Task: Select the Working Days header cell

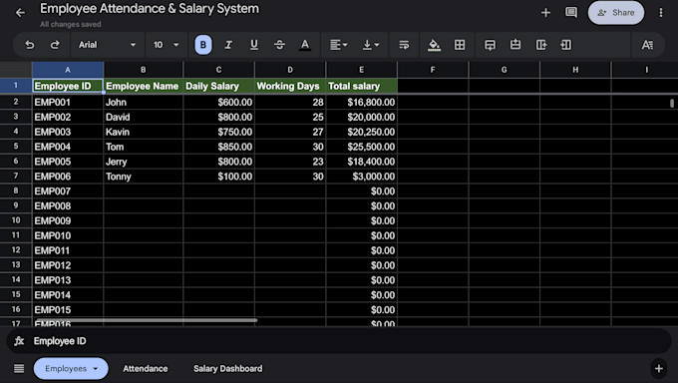Action: (290, 86)
